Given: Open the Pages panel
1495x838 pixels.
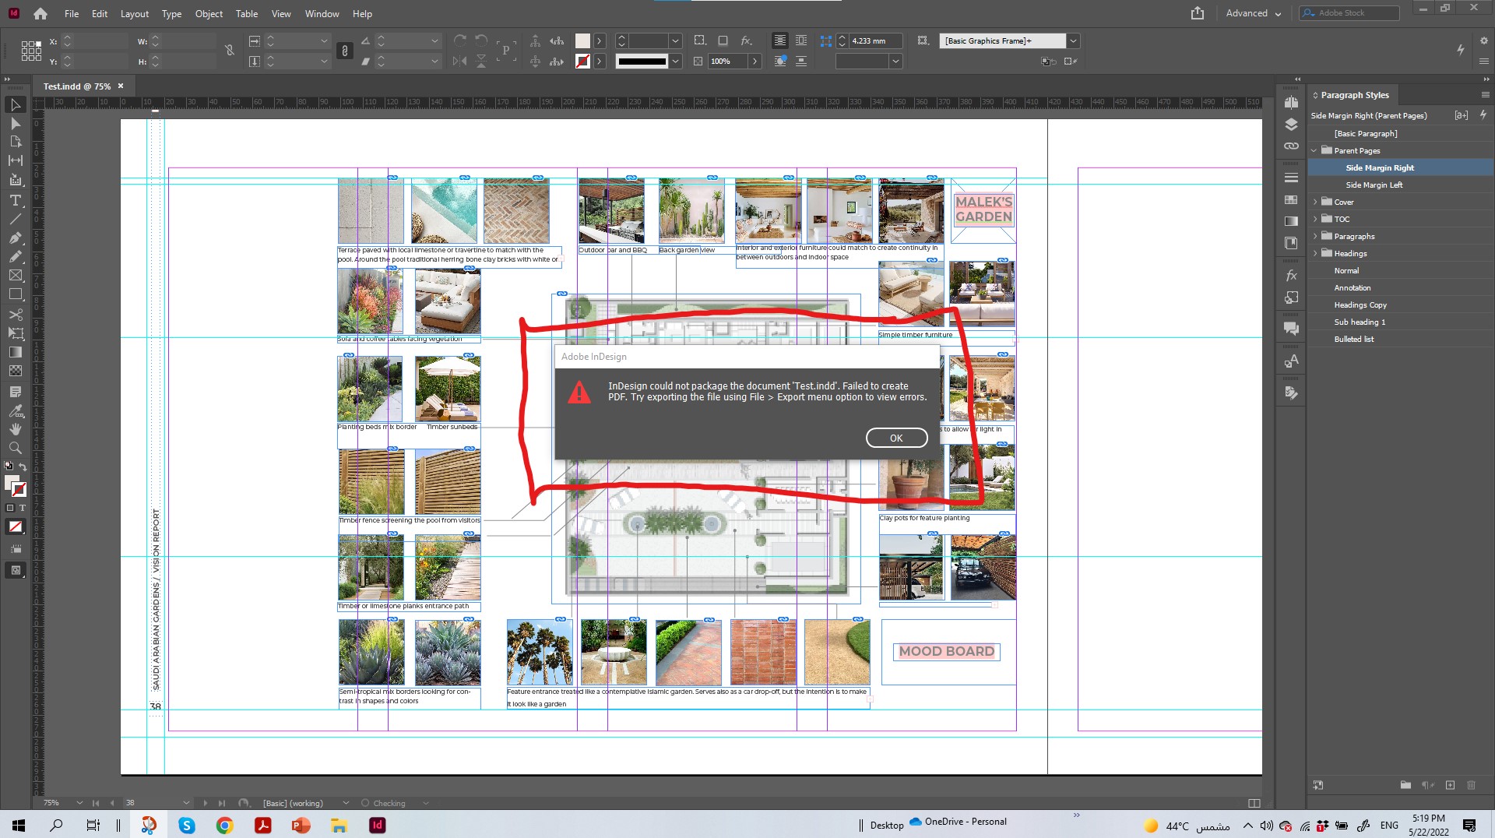Looking at the screenshot, I should tap(1291, 101).
